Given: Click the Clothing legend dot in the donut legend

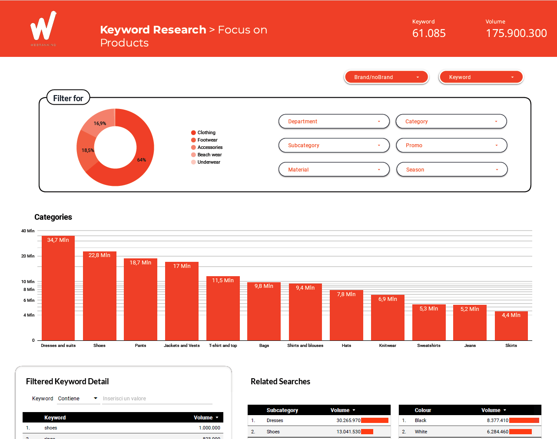Looking at the screenshot, I should click(x=192, y=132).
